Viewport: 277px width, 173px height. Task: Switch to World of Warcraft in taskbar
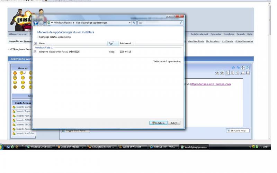(x=132, y=147)
